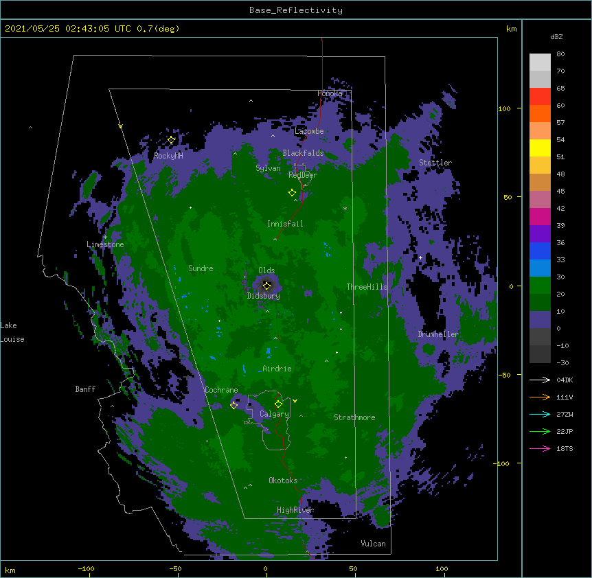Click the Airdrie label on the map
This screenshot has height=578, width=592.
[x=277, y=369]
